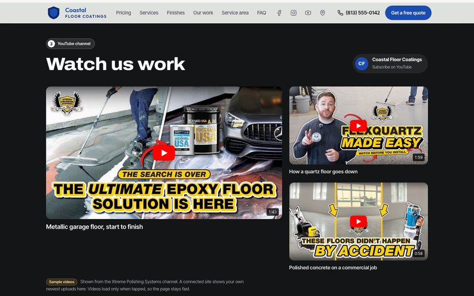Open the YouTube icon in header
The image size is (474, 296).
click(x=308, y=13)
